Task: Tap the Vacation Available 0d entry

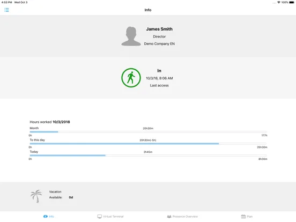Action: (61, 195)
